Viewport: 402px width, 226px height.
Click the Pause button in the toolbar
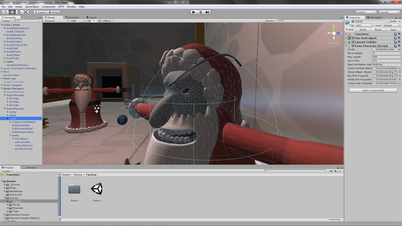(x=200, y=12)
